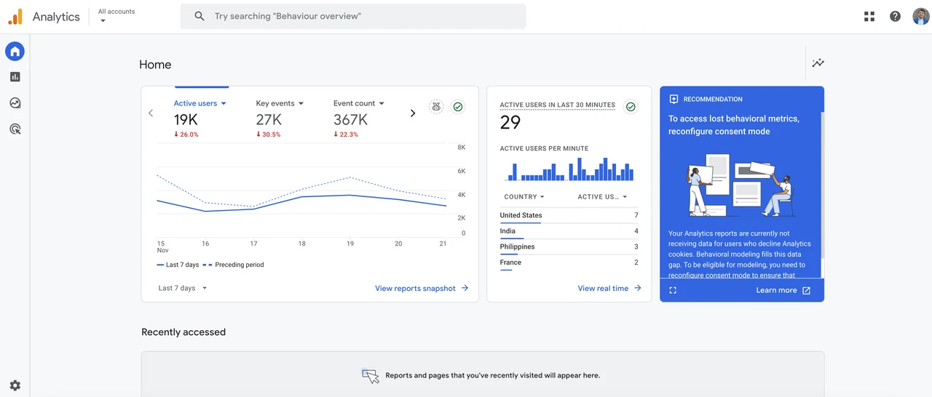Open the Event count metric dropdown
932x397 pixels.
[359, 103]
